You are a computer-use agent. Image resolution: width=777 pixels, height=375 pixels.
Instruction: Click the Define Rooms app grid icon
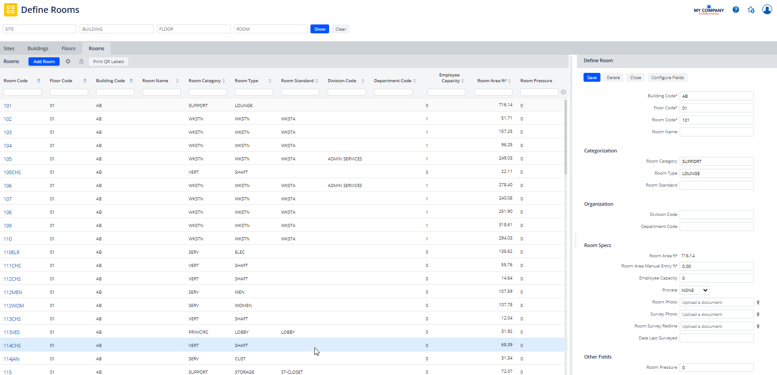pyautogui.click(x=11, y=10)
